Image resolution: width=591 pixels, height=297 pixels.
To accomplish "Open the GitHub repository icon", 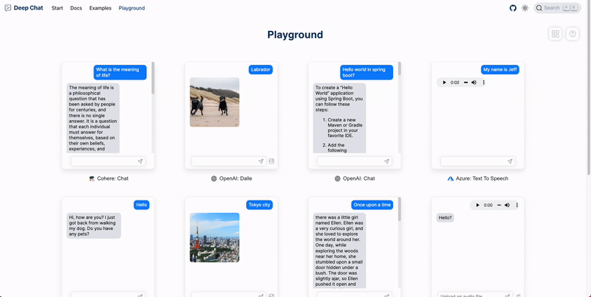I will [x=513, y=8].
